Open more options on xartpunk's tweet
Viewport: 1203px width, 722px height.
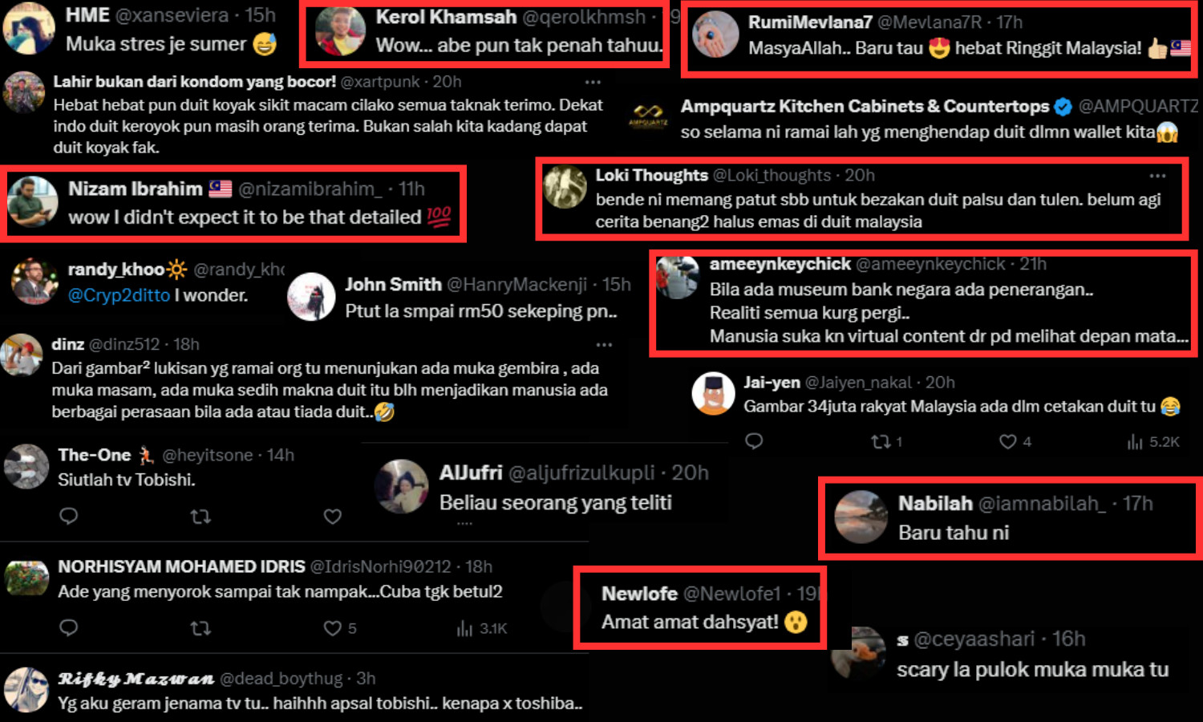tap(593, 82)
